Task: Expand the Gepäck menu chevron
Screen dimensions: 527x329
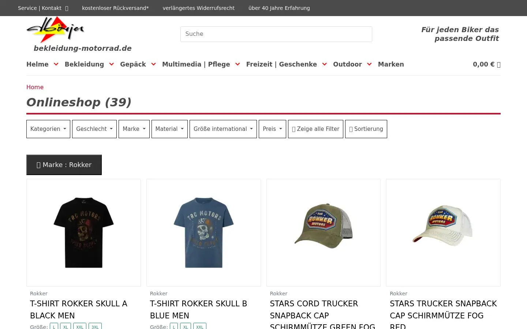Action: pos(153,64)
